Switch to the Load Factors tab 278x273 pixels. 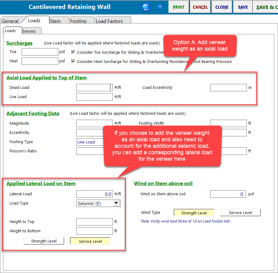(x=113, y=21)
